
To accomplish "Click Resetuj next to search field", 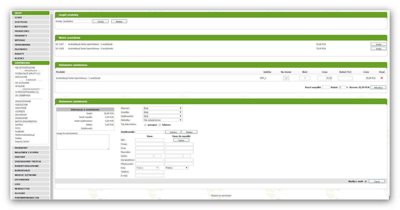I will click(119, 21).
